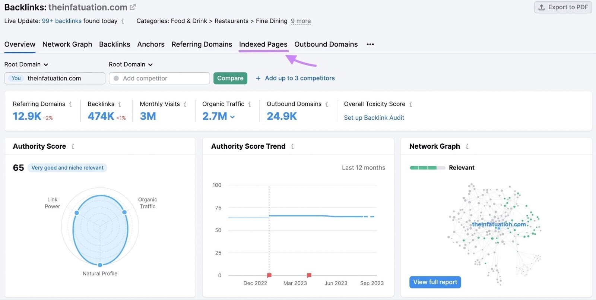596x300 pixels.
Task: Click Very good and niche relevant badge
Action: coord(67,168)
